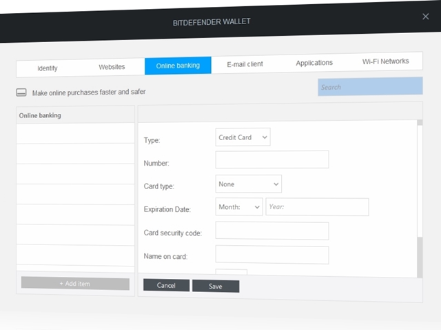Screen dimensions: 441x330
Task: Open the Websites tab
Action: pos(112,67)
